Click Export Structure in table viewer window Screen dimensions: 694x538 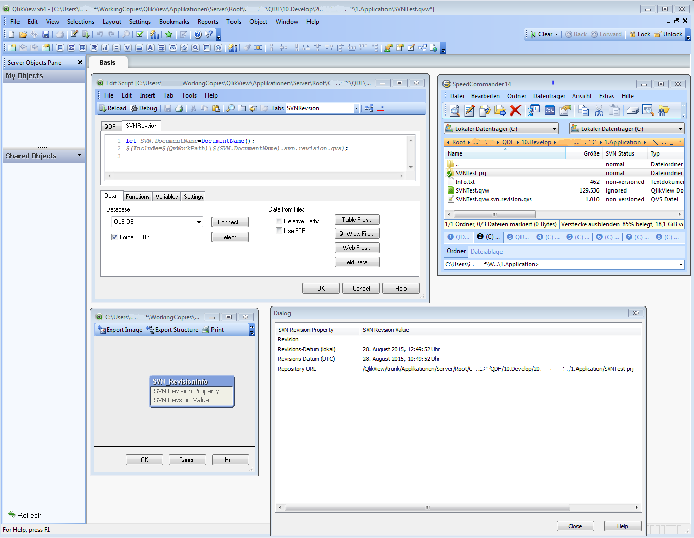[x=172, y=330]
